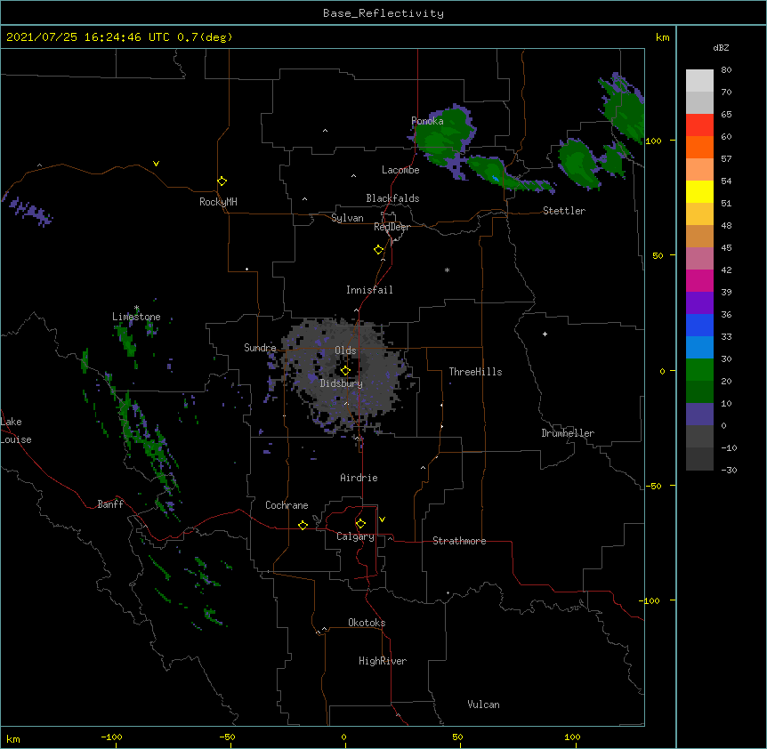
Task: Pick the yellow 51-54 dBZ legend swatch
Action: [x=699, y=191]
